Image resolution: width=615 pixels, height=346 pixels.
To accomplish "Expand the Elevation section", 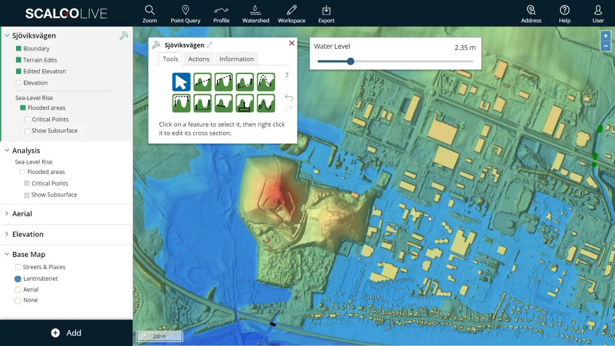I will [x=7, y=234].
